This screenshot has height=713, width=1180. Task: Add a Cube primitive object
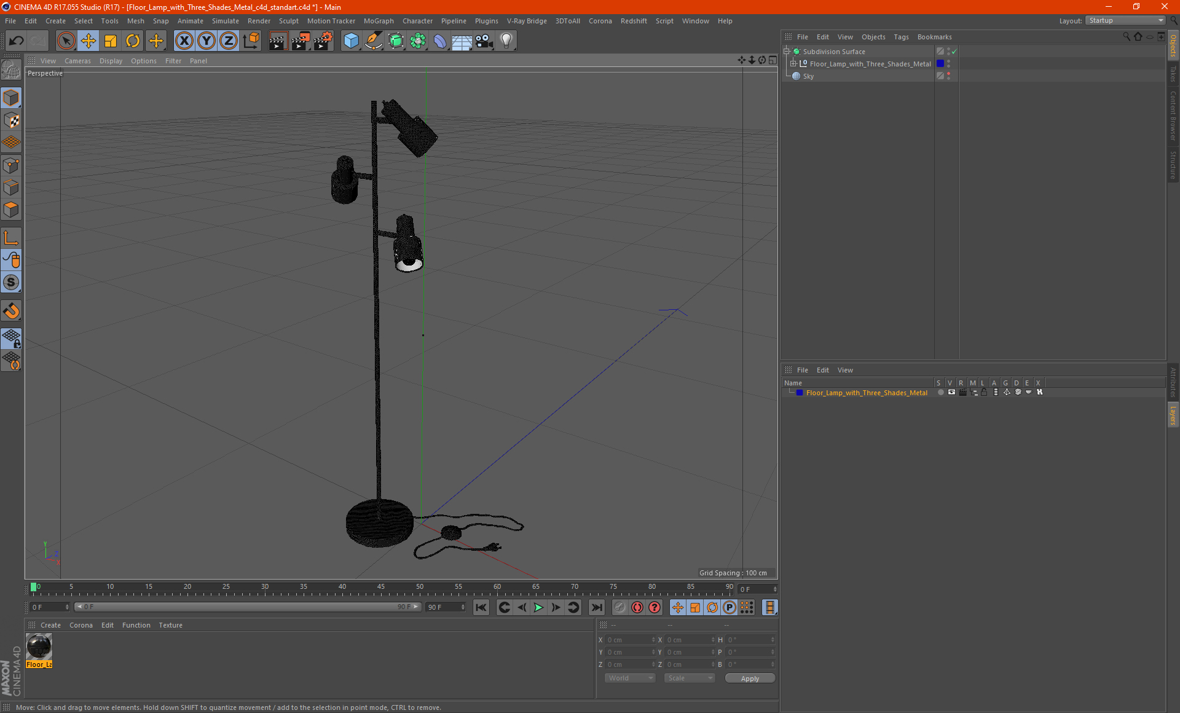pos(351,41)
